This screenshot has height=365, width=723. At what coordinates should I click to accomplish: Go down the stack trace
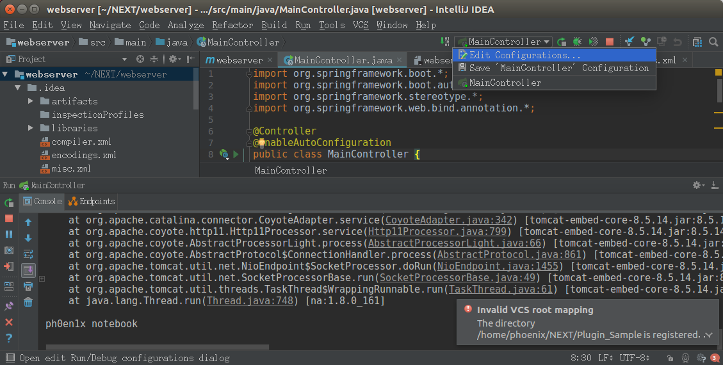pyautogui.click(x=28, y=238)
